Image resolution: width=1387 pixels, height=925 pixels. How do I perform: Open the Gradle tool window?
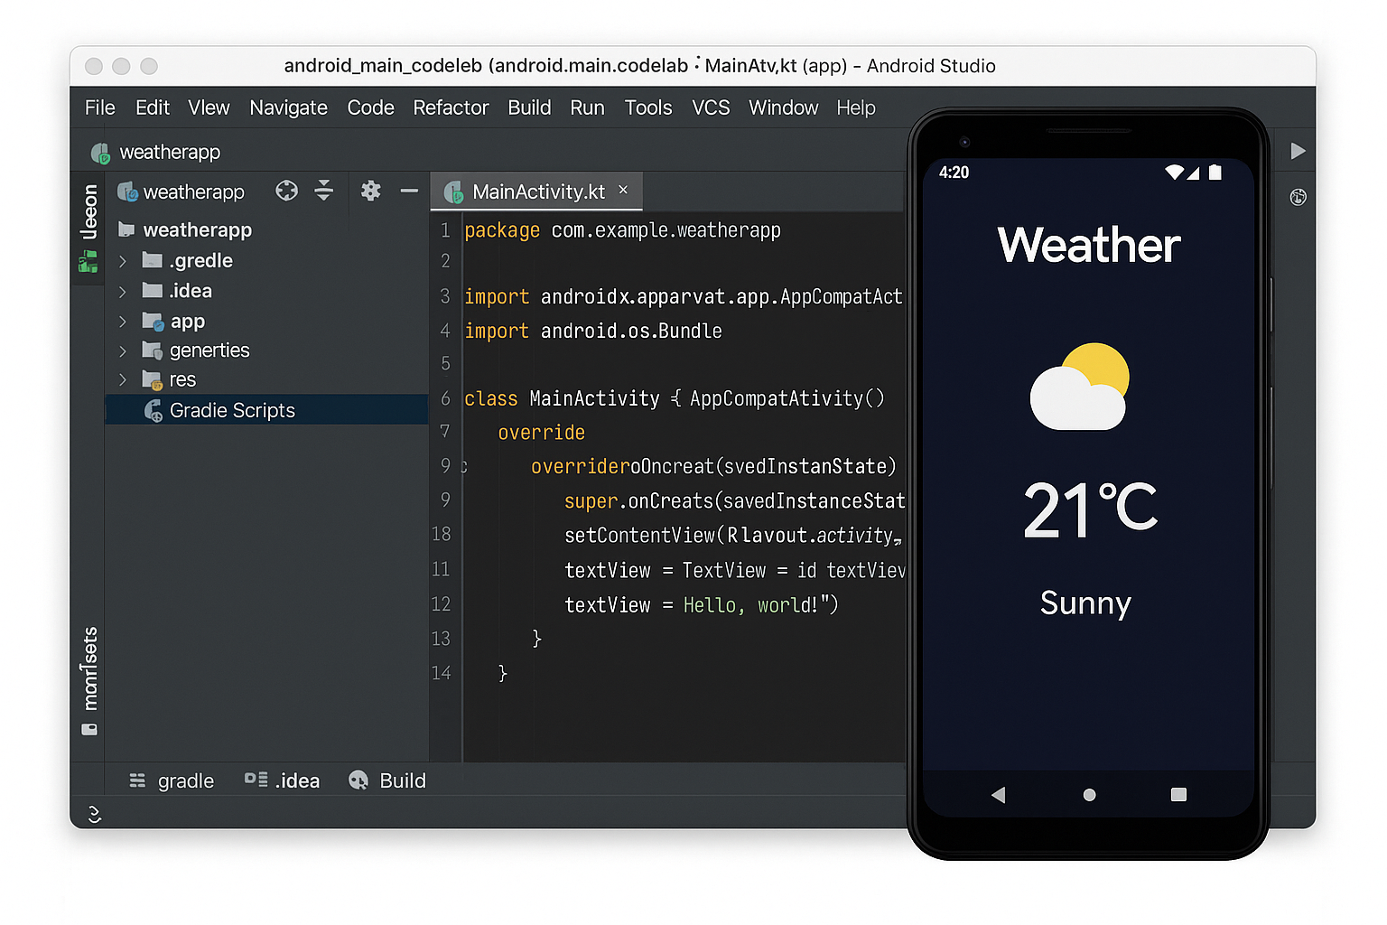(x=172, y=780)
